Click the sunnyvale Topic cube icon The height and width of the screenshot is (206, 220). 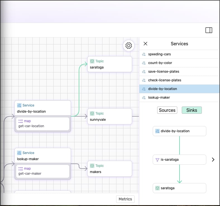[x=92, y=113]
